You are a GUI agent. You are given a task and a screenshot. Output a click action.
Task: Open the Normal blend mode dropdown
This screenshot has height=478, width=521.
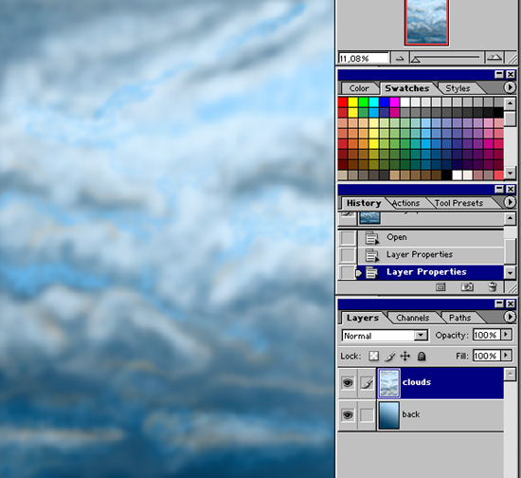pos(421,336)
